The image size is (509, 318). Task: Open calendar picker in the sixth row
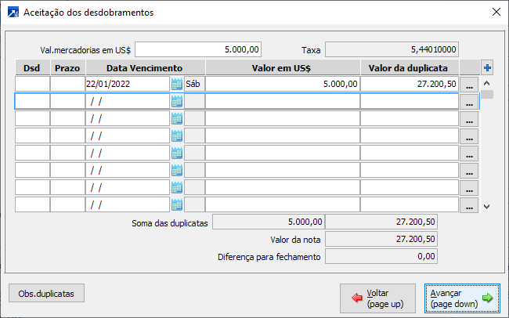click(177, 170)
